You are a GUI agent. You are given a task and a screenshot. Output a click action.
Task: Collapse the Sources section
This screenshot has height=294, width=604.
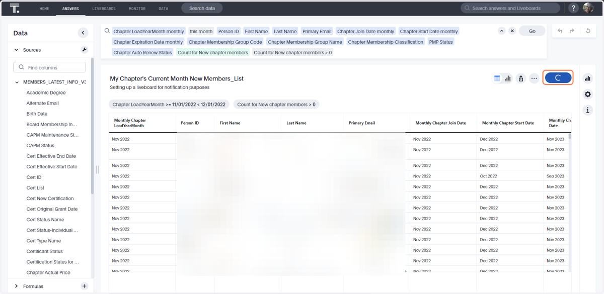17,50
